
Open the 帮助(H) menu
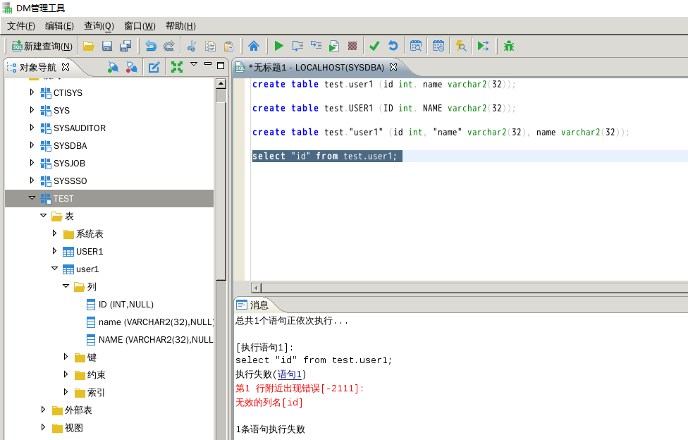click(180, 26)
